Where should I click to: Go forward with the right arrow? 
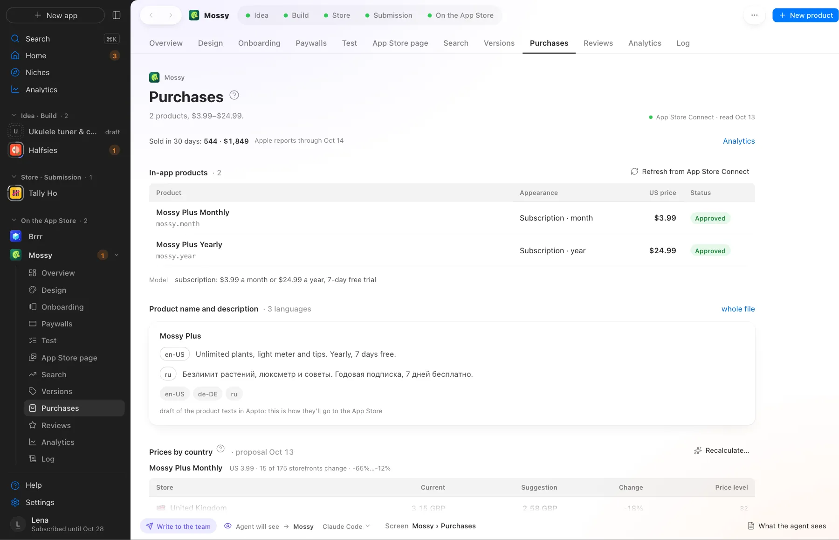171,15
